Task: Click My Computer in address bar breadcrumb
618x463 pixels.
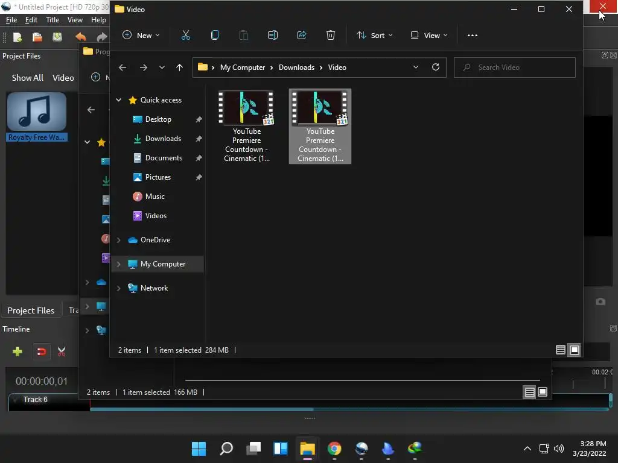Action: (x=243, y=68)
